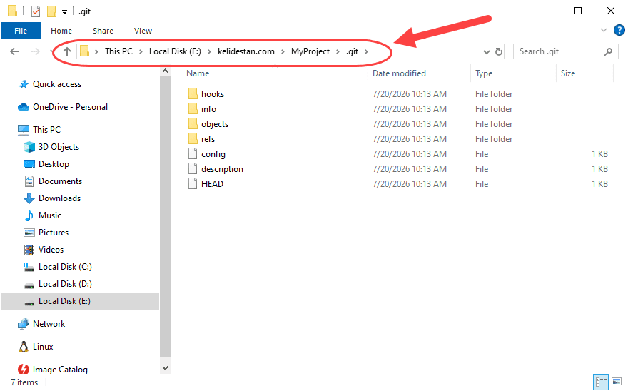Open Local Disk (C:) in the navigation pane
The height and width of the screenshot is (391, 628).
[65, 267]
